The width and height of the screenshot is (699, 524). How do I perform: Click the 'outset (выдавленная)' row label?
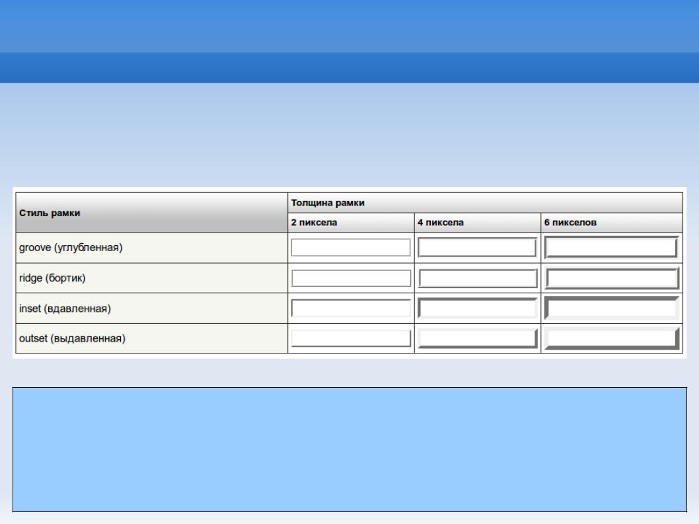(151, 338)
